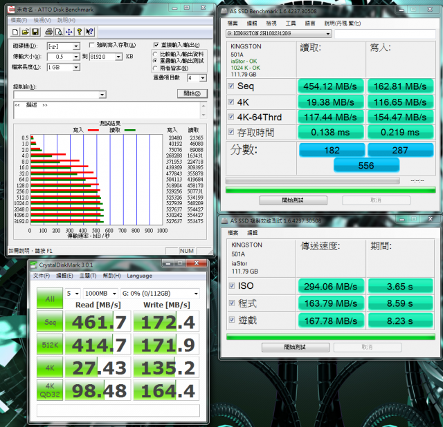The height and width of the screenshot is (427, 443).
Task: Click the context help arrow icon in ATTO
Action: tap(89, 32)
